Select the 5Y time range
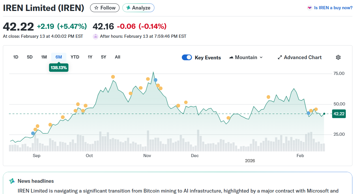 click(x=104, y=57)
